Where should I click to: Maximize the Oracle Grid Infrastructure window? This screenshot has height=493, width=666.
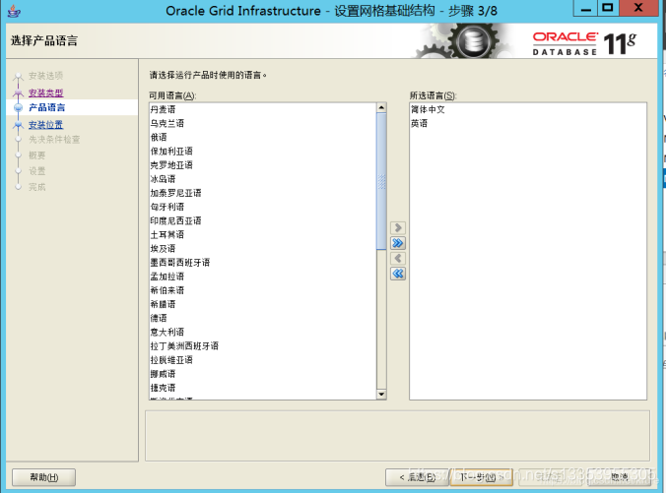pyautogui.click(x=608, y=8)
